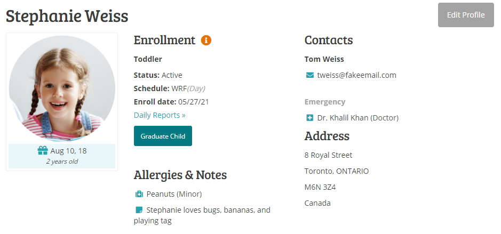This screenshot has width=501, height=234.
Task: Click the M6N 3Z4 postal code
Action: point(320,187)
